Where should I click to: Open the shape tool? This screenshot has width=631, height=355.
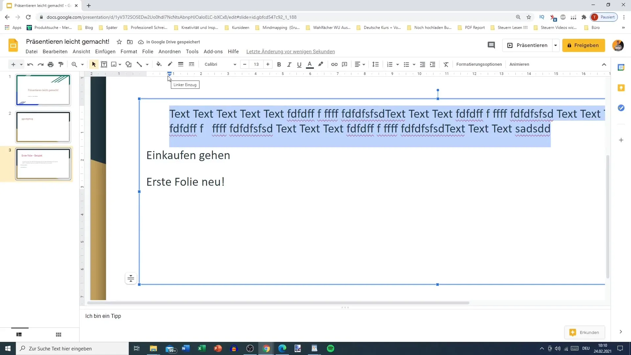(x=129, y=64)
